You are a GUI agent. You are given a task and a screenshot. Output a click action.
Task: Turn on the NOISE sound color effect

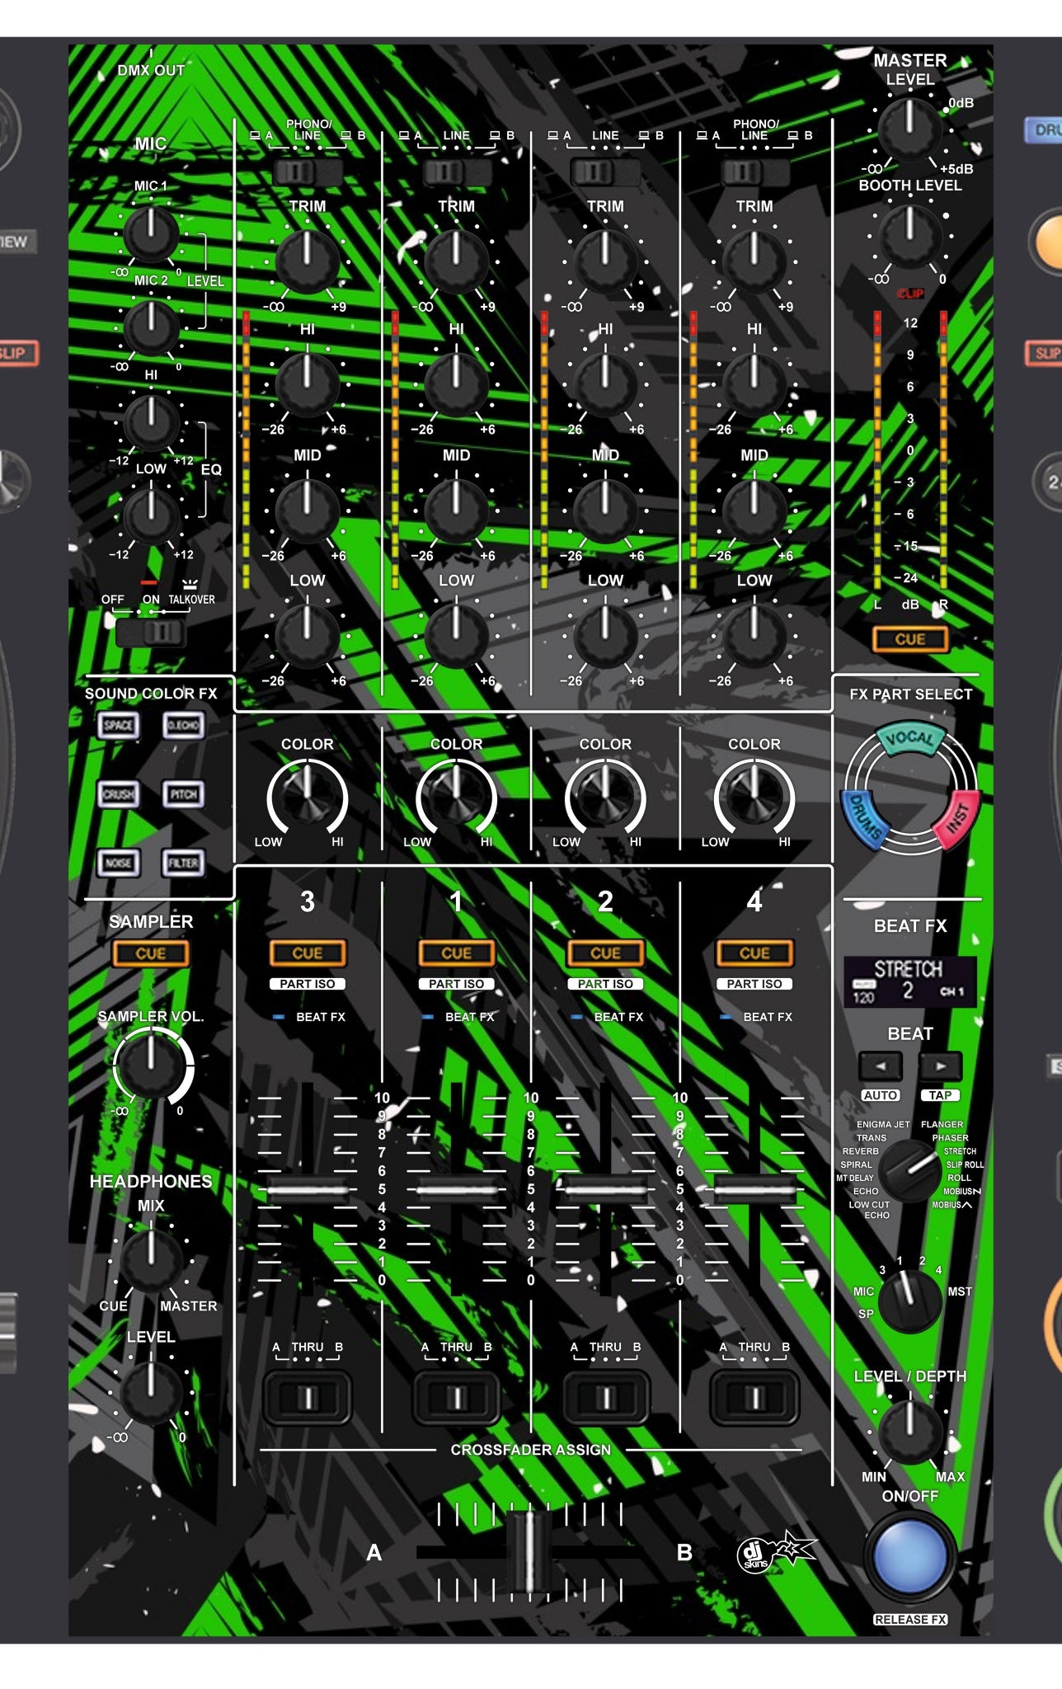[x=119, y=863]
